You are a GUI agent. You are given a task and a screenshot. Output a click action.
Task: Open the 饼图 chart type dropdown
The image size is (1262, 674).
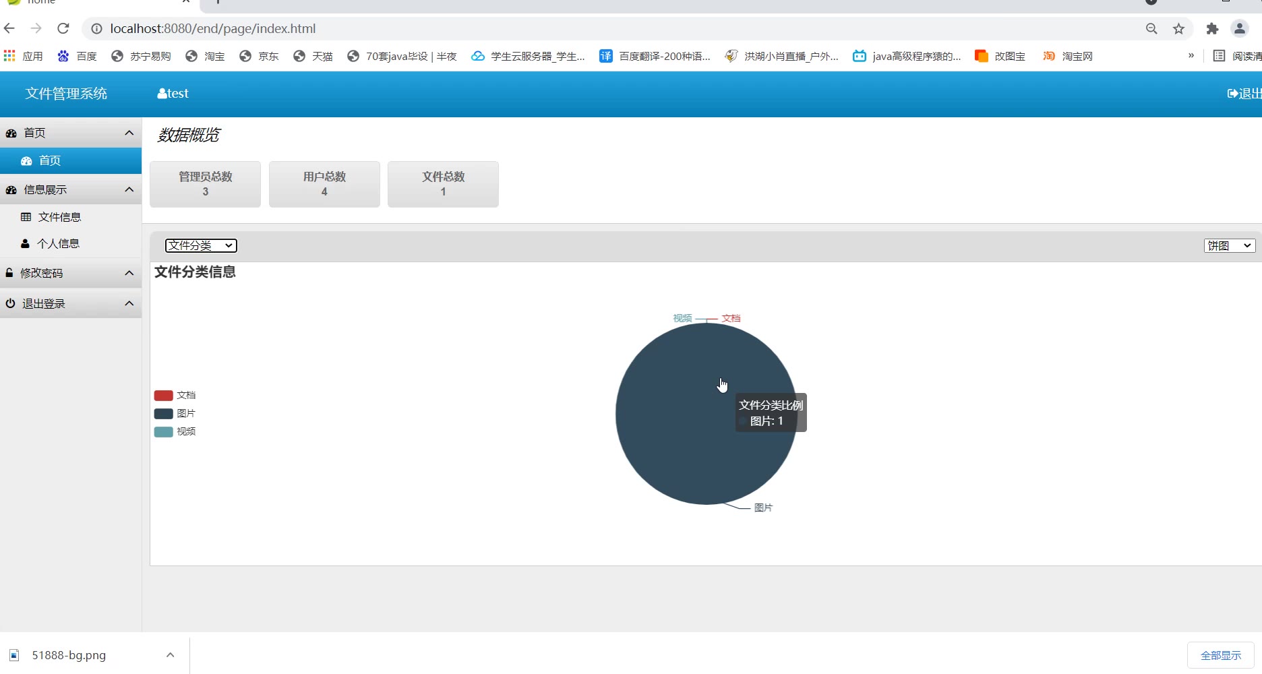[1230, 245]
